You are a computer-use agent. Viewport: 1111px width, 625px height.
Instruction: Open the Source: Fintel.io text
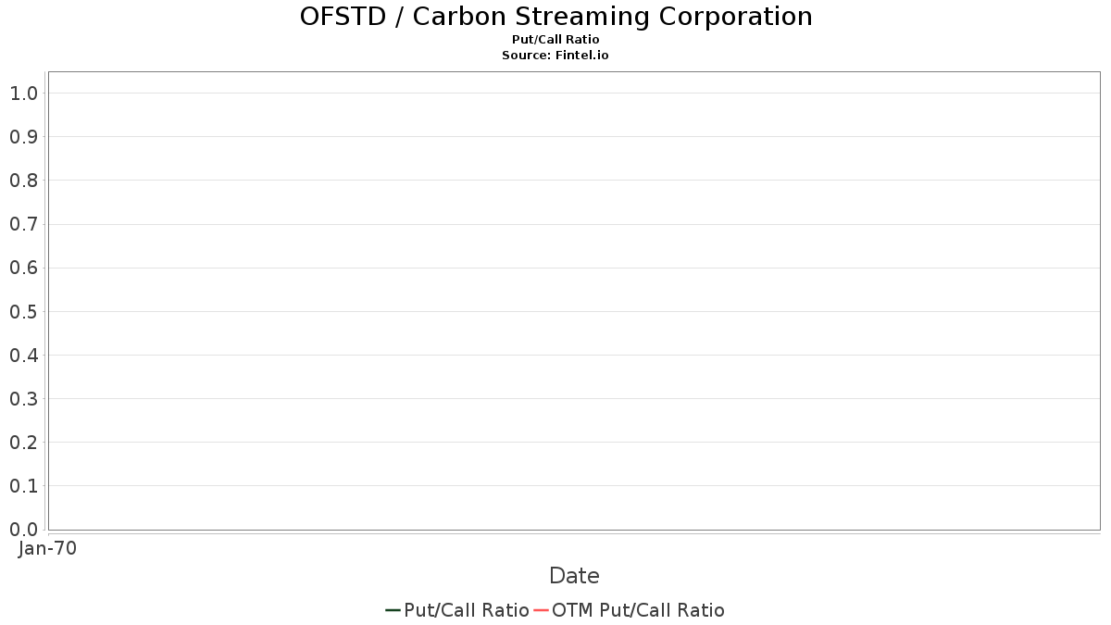tap(555, 56)
